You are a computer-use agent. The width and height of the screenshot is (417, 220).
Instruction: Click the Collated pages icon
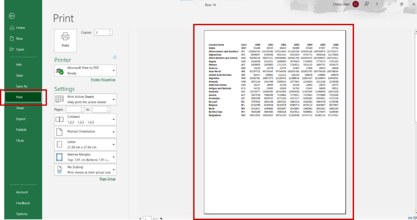coord(60,120)
